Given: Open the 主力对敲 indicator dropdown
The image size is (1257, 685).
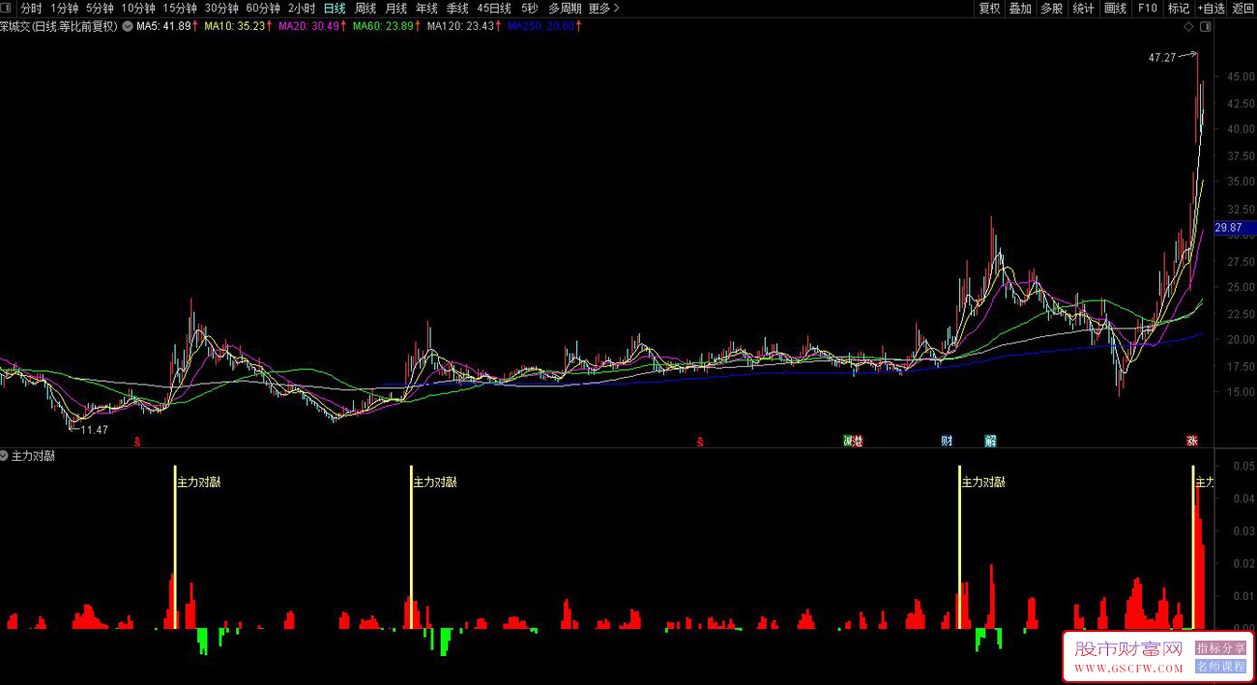Looking at the screenshot, I should click(5, 456).
